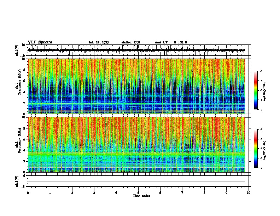Viewport: 280px width, 216px height.
Task: Click the "-7" label on ch.1 color bar
Action: pyautogui.click(x=261, y=109)
